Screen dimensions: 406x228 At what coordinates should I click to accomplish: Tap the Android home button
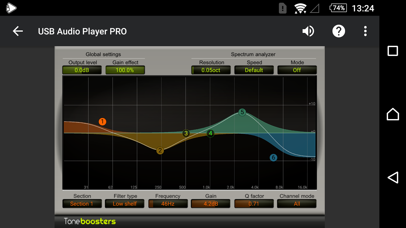(x=393, y=114)
